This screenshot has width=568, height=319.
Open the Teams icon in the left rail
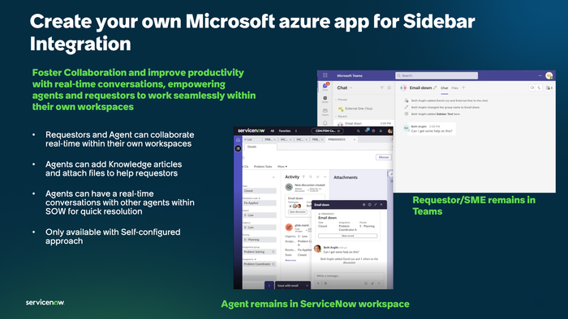click(x=325, y=112)
